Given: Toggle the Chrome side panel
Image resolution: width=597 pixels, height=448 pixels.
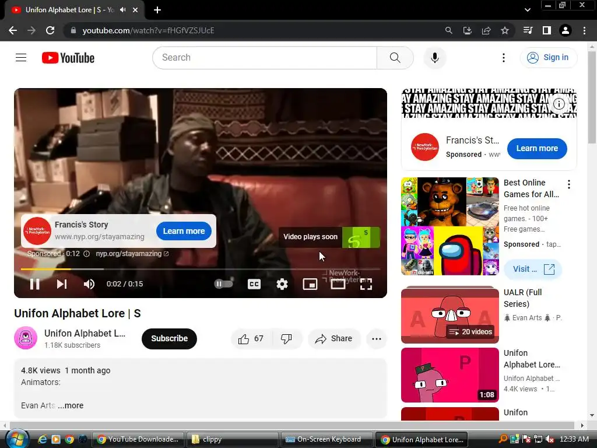Looking at the screenshot, I should [547, 30].
